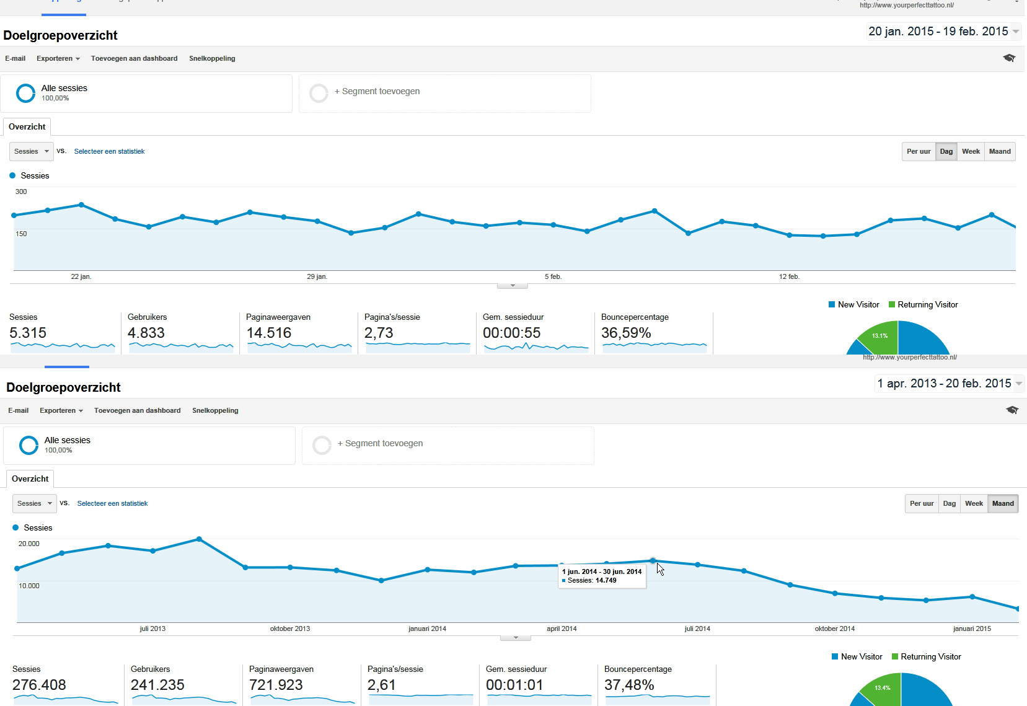Click blue Sessies legend dot in lower chart
This screenshot has width=1027, height=706.
click(15, 527)
